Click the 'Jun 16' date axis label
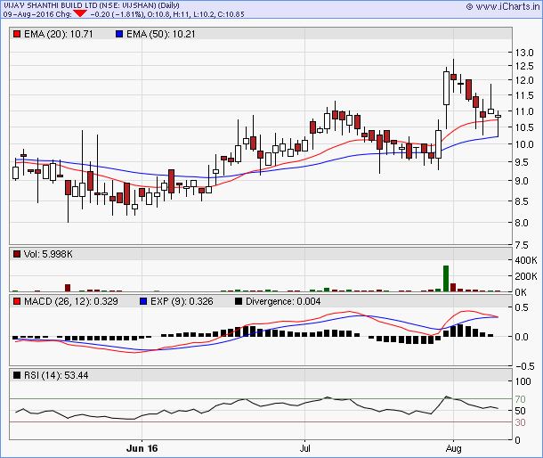This screenshot has height=458, width=543. (142, 448)
